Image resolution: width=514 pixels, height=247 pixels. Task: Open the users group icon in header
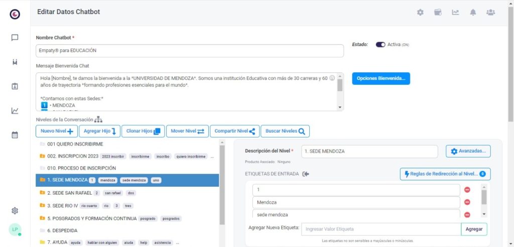491,13
